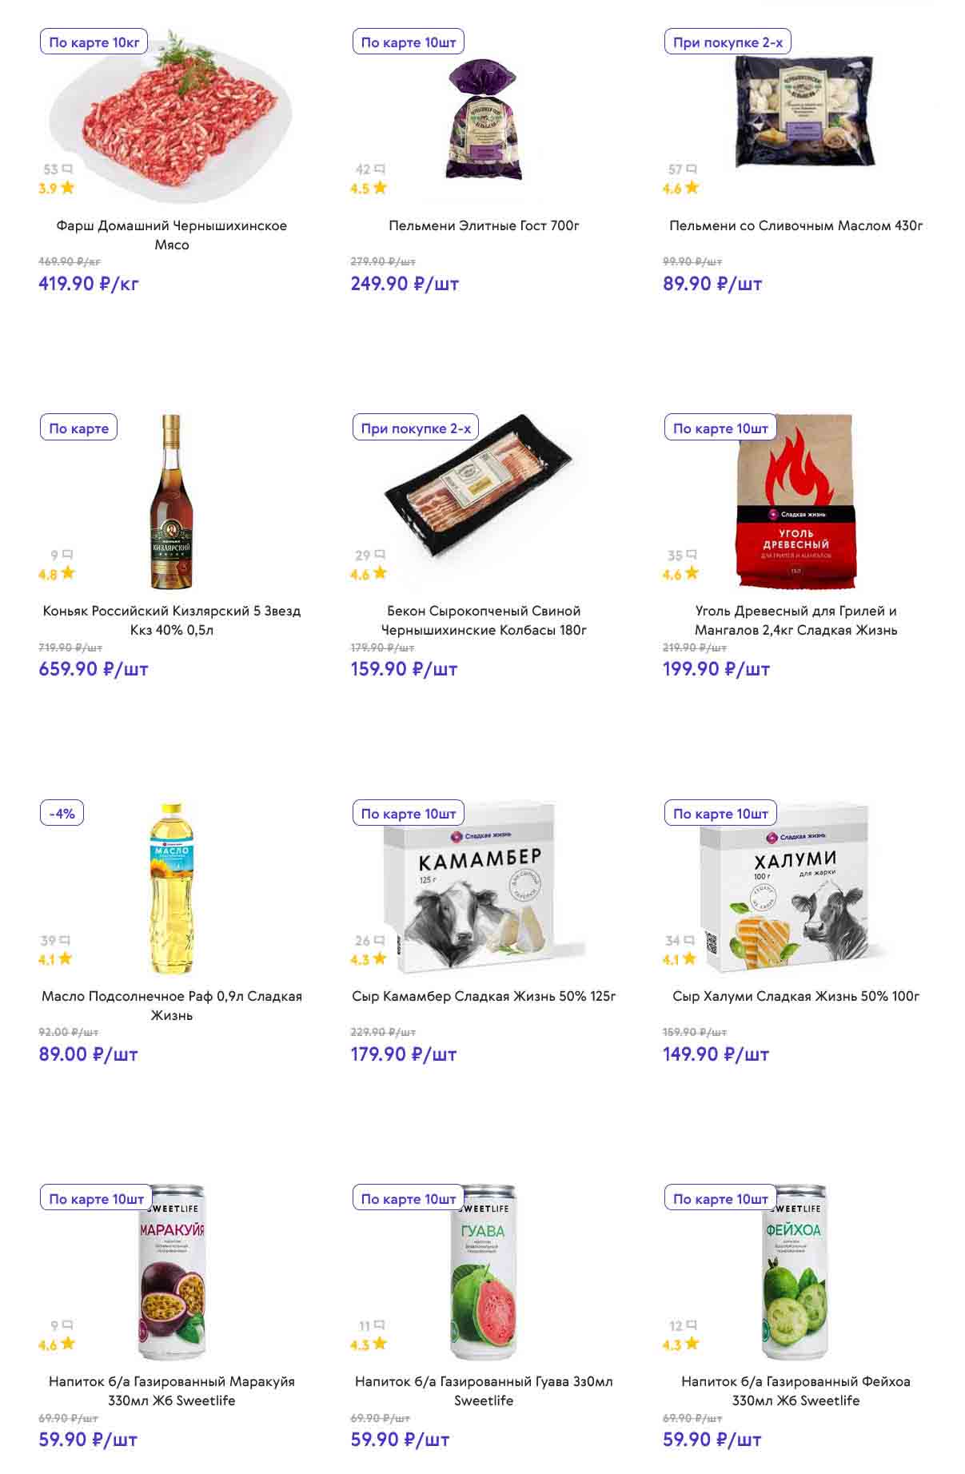Screen dimensions: 965x1474
Task: Click the star icon for Сыр Камамбер
Action: [x=380, y=958]
